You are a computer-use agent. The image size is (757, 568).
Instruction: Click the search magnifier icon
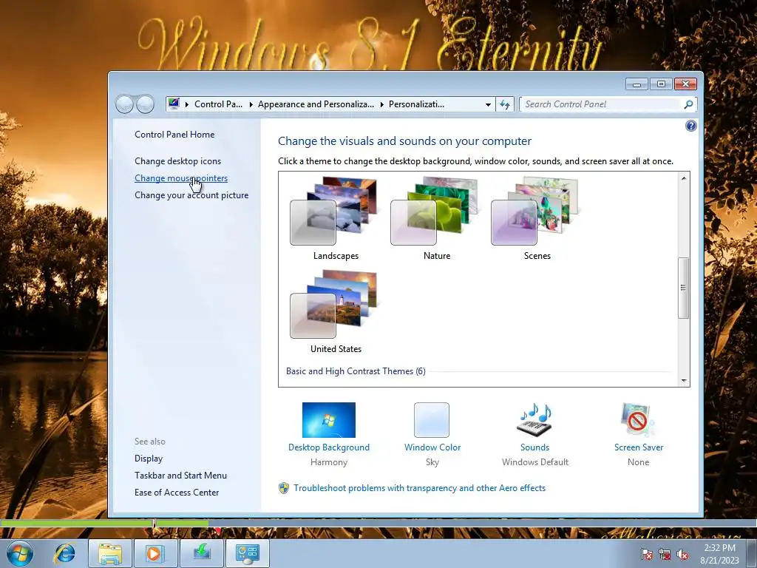(688, 104)
